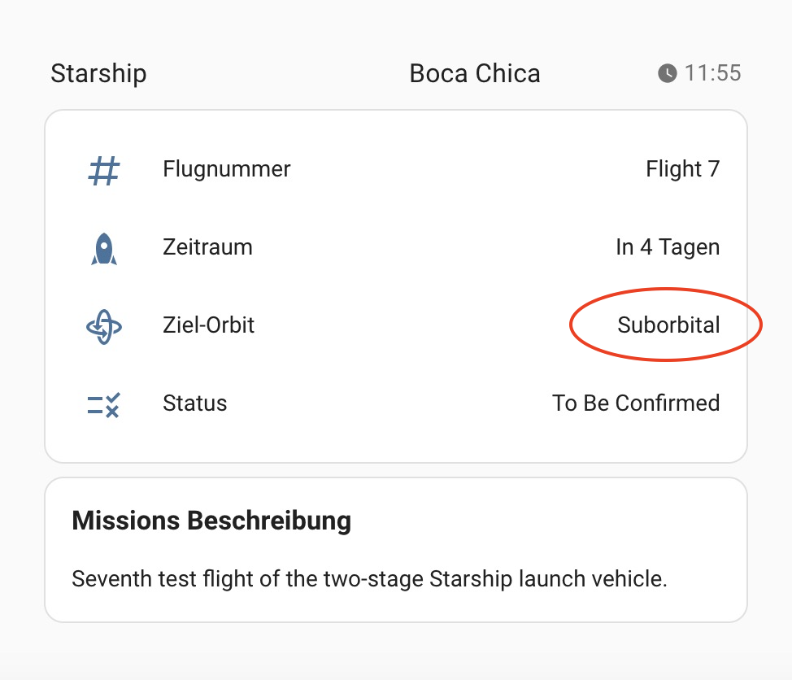
Task: Click the hash icon beside Flugnummer
Action: point(103,170)
